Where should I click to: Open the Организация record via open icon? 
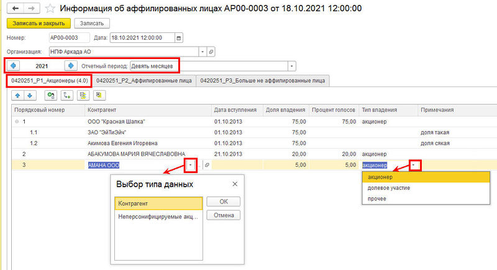point(212,51)
